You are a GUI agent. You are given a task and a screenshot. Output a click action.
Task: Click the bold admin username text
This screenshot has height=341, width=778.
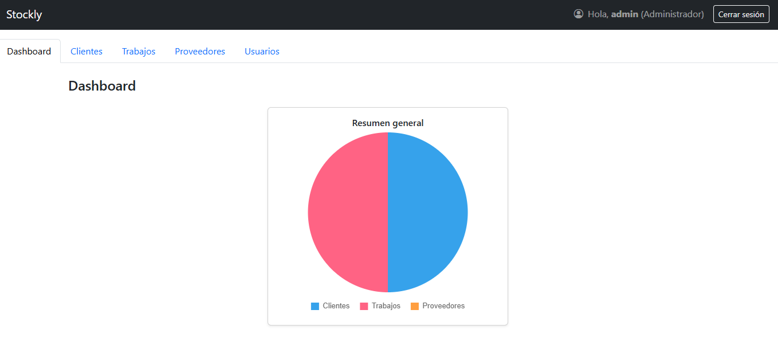(x=624, y=14)
